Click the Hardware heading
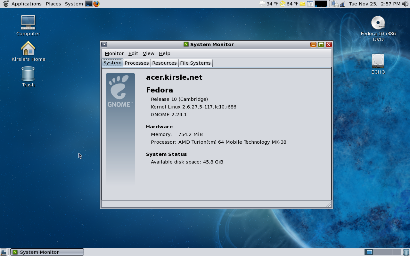410x256 pixels. [159, 127]
